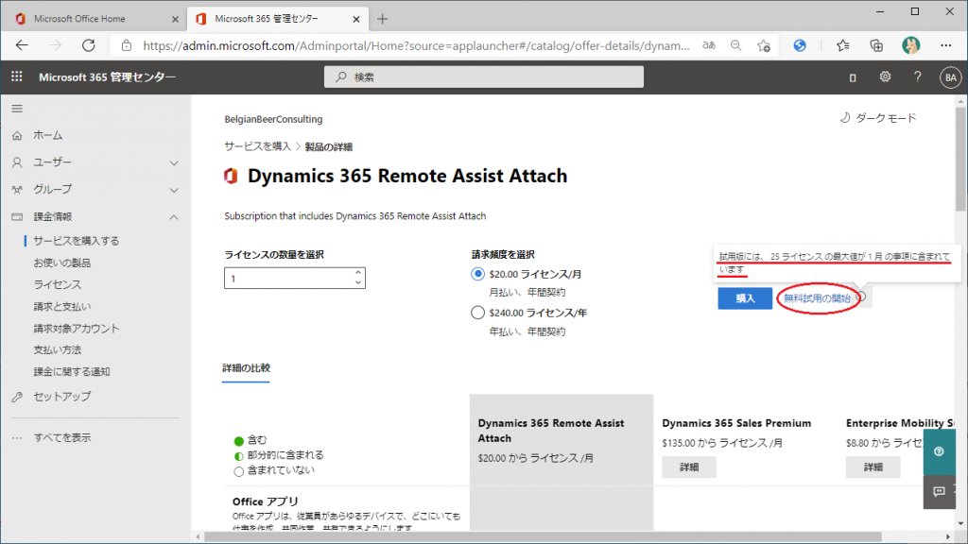Click the Home icon in sidebar

[17, 136]
